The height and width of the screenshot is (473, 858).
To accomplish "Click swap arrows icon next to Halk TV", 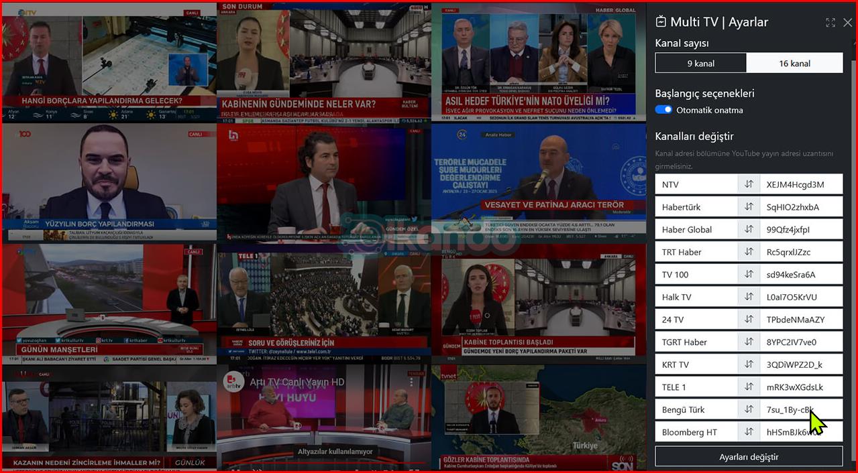I will 749,297.
